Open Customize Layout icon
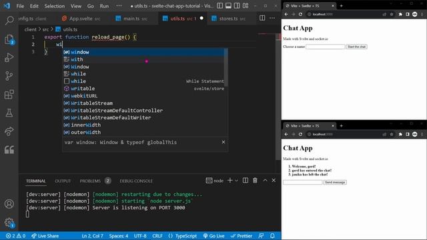Screen dimensions: 427x240 [246, 6]
